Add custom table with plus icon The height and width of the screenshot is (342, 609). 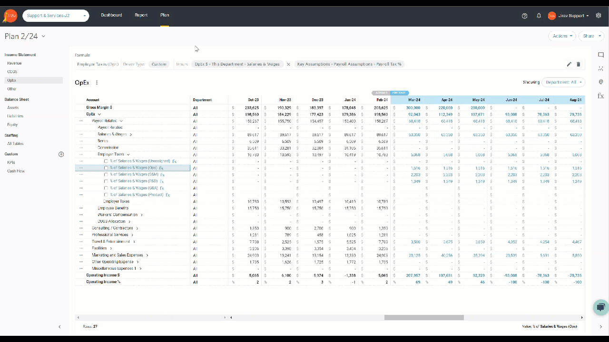pyautogui.click(x=61, y=154)
